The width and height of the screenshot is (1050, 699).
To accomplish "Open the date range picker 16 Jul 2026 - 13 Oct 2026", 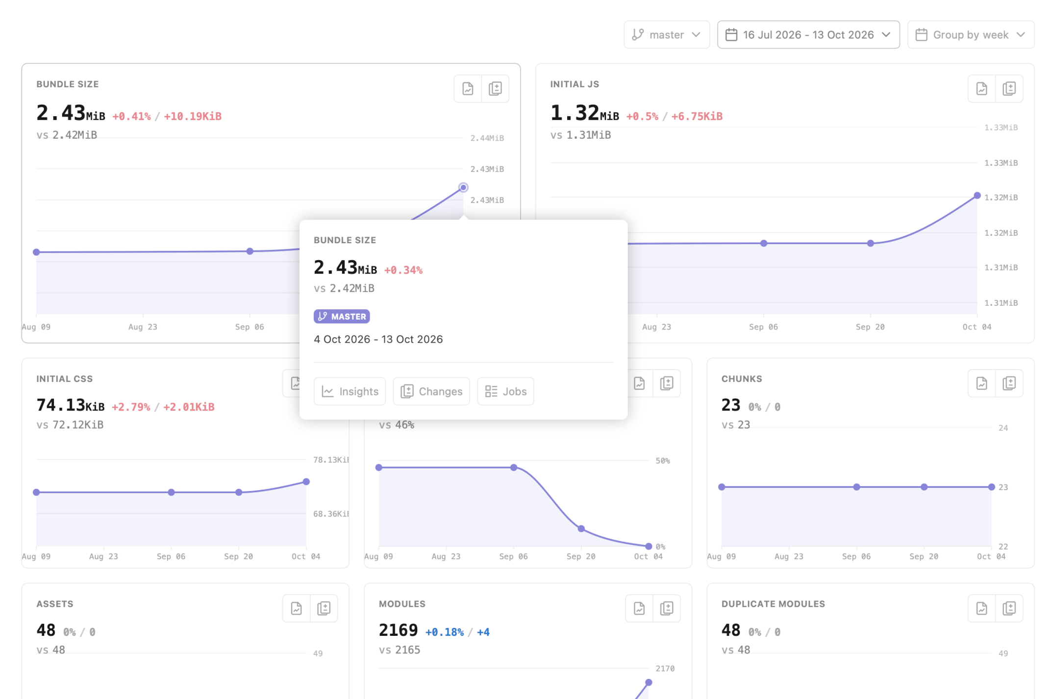I will click(808, 35).
